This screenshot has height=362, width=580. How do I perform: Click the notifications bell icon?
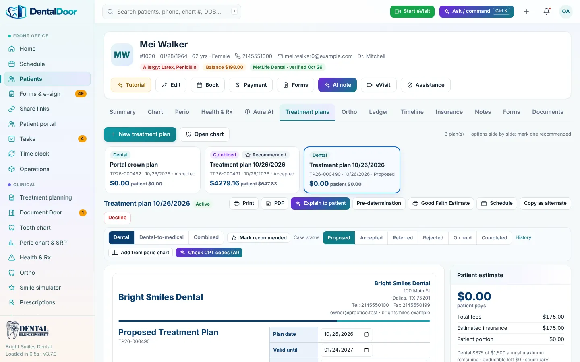(547, 12)
